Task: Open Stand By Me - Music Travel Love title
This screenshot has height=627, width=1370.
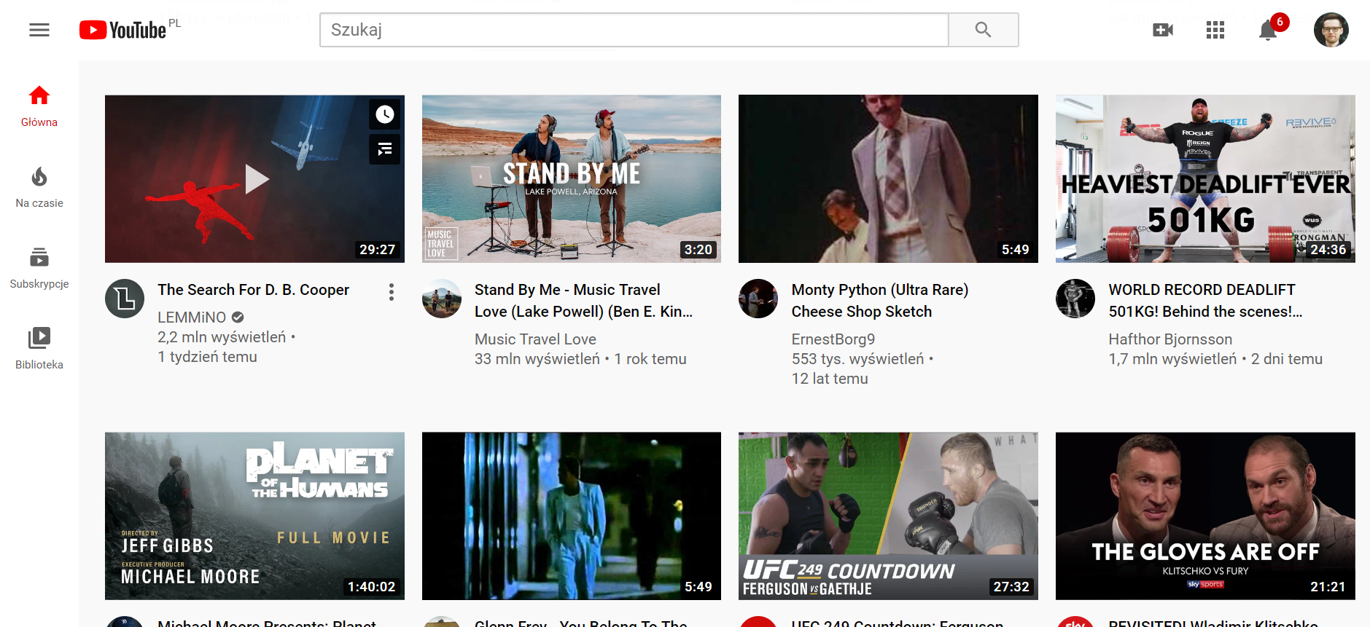Action: (583, 301)
